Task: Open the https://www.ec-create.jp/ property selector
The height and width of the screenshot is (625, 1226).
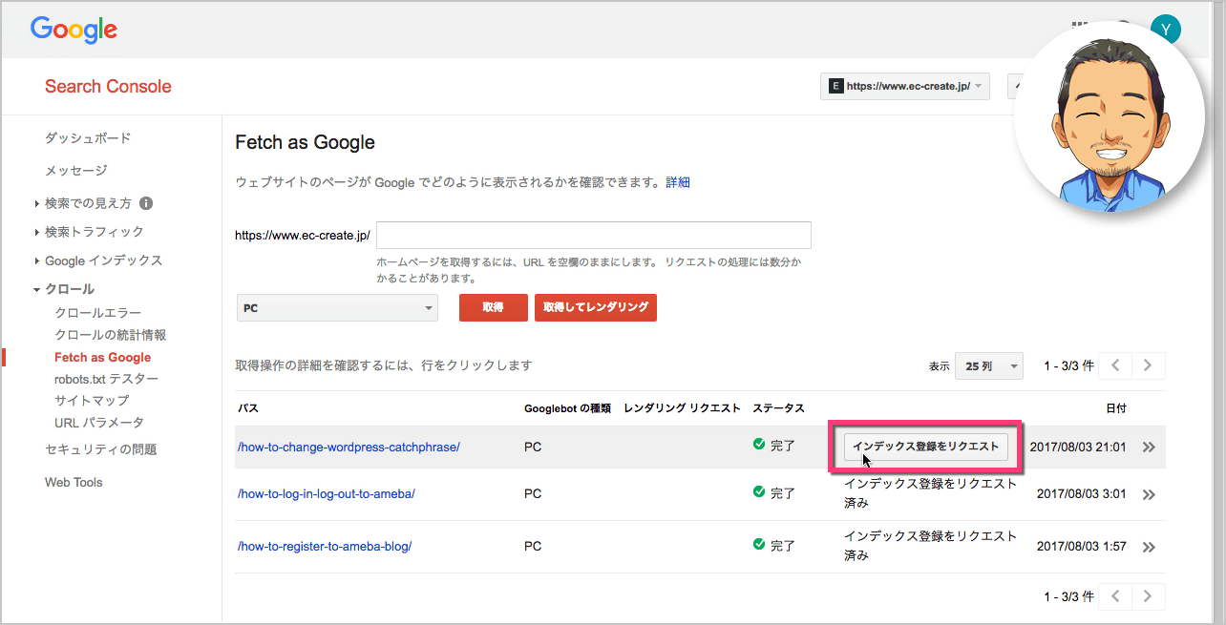Action: coord(905,86)
